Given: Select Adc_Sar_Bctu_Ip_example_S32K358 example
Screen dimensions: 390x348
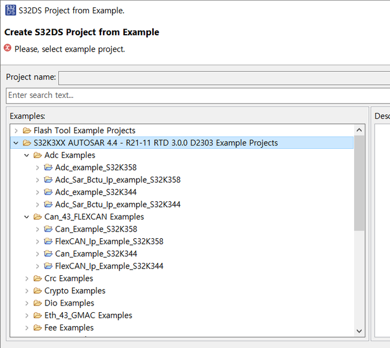Looking at the screenshot, I should click(x=118, y=180).
